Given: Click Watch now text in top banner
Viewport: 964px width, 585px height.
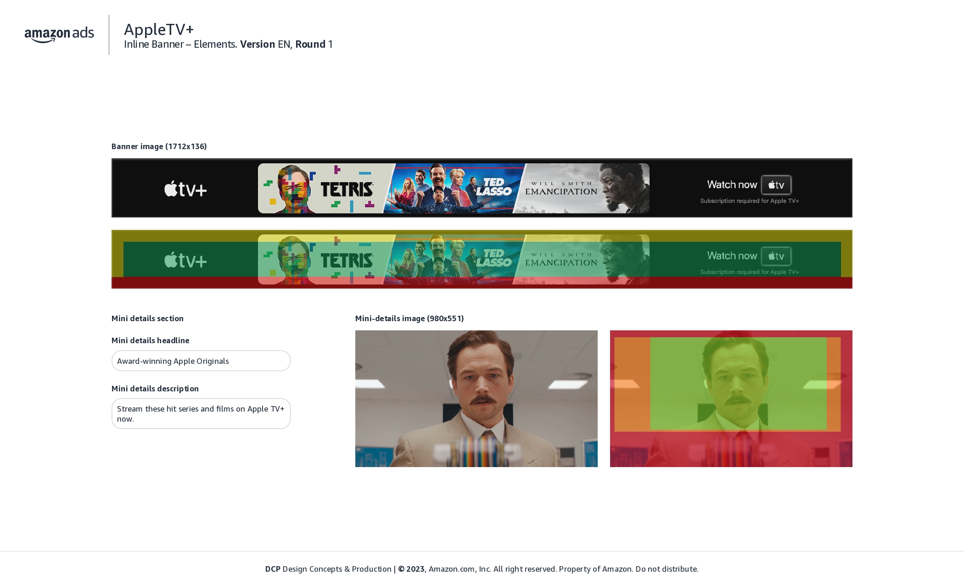Looking at the screenshot, I should coord(732,184).
